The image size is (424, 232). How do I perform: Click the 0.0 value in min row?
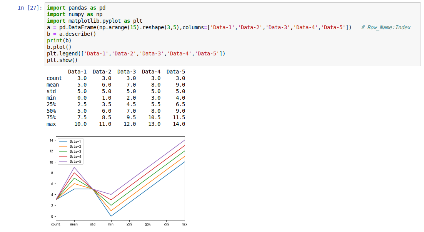[82, 98]
